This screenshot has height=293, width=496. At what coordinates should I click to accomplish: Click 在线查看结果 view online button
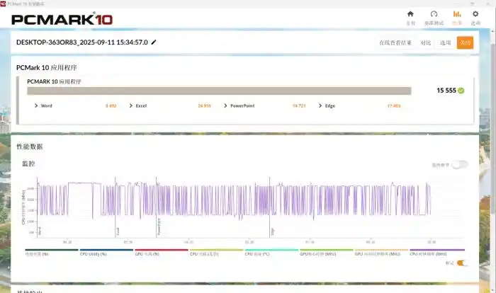(395, 42)
